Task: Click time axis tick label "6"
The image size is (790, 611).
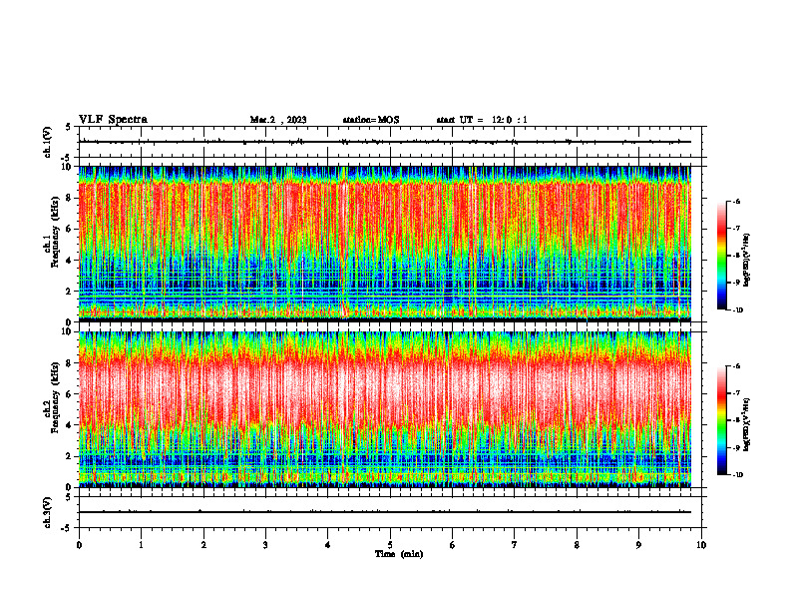Action: (453, 545)
